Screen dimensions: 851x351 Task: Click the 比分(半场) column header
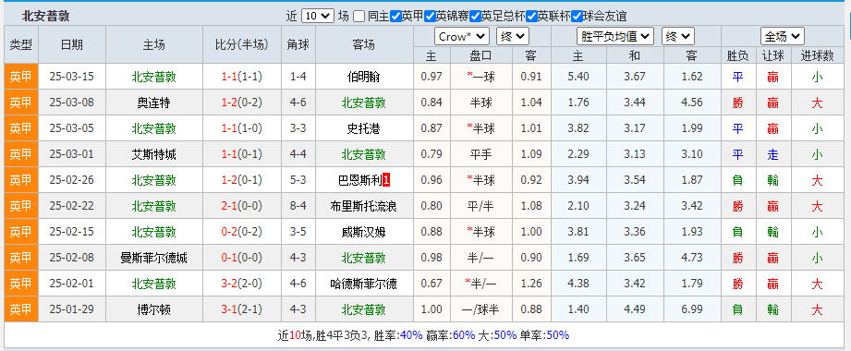tap(242, 45)
